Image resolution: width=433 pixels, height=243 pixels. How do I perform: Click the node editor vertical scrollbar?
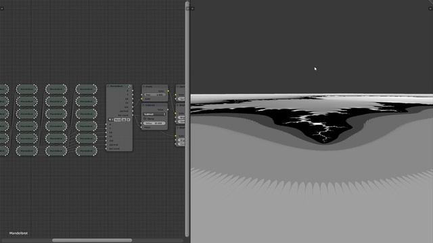[187, 119]
